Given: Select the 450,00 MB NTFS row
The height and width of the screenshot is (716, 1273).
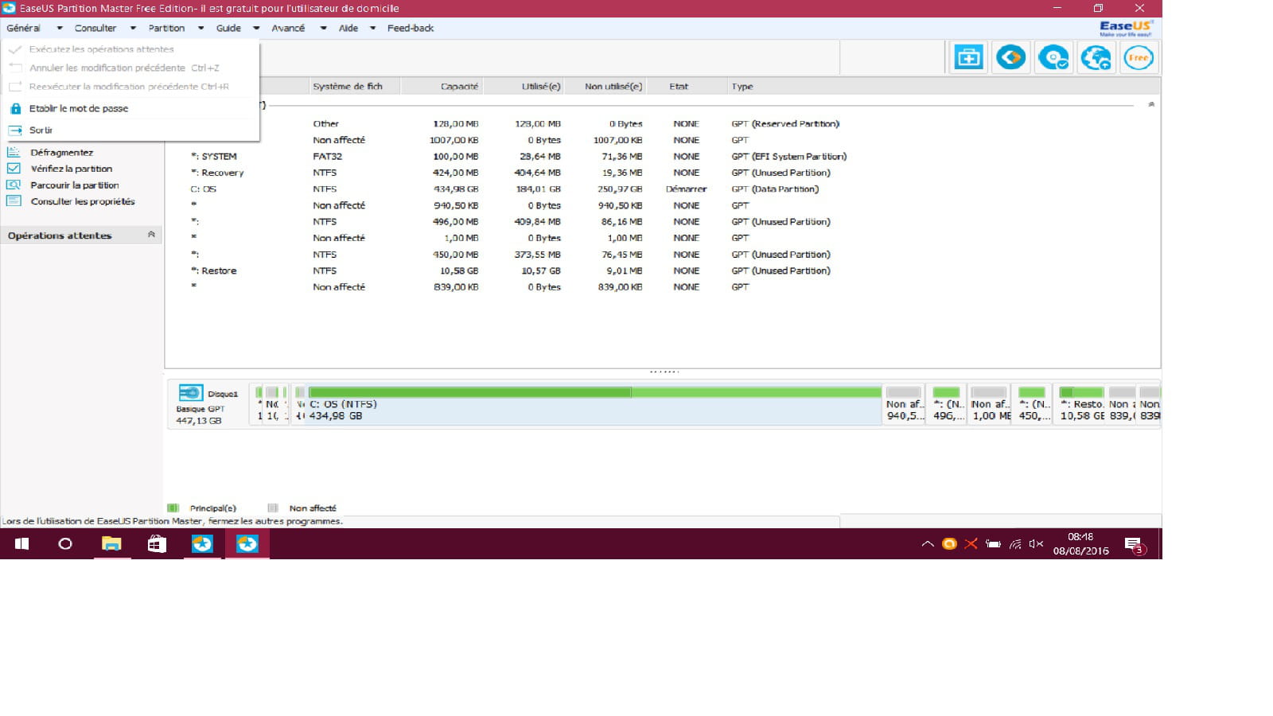Looking at the screenshot, I should click(x=662, y=255).
